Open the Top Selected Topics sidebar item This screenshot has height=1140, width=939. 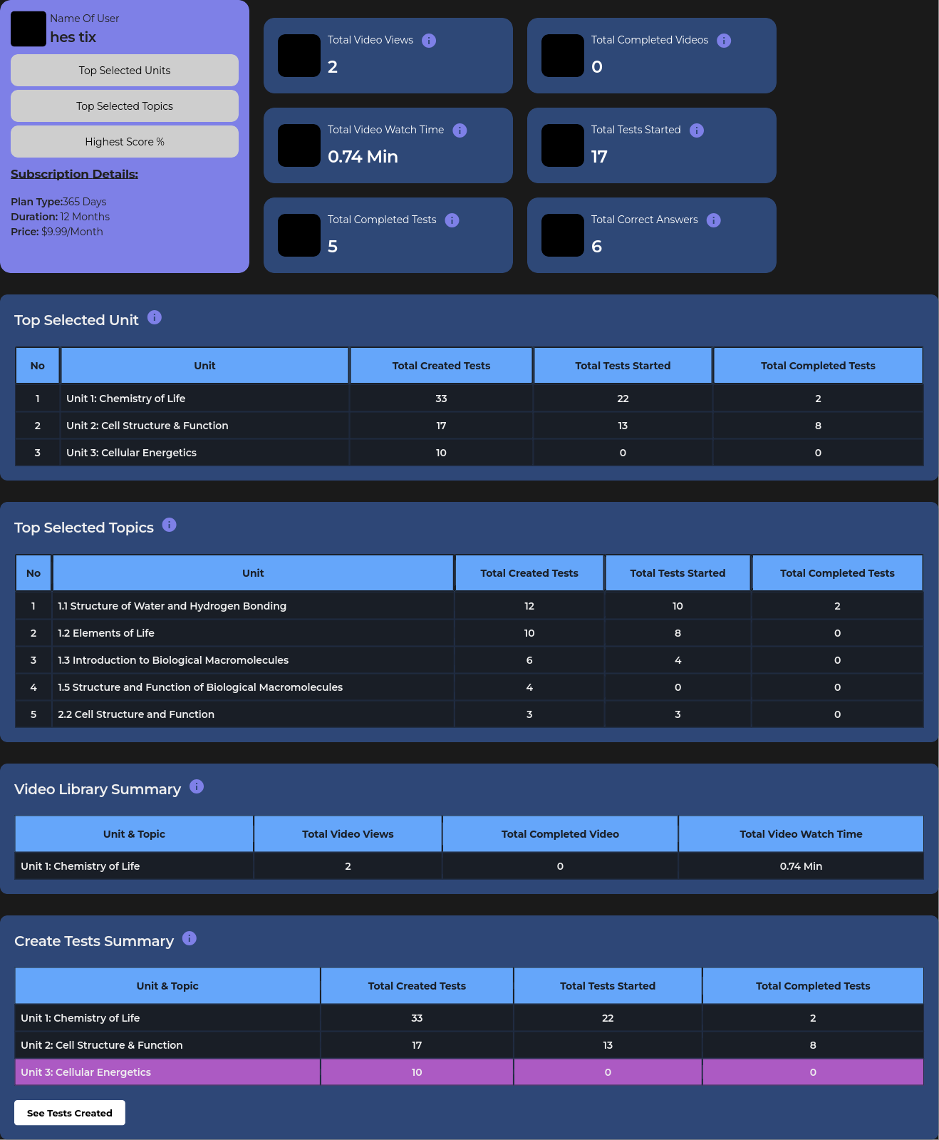(x=125, y=106)
